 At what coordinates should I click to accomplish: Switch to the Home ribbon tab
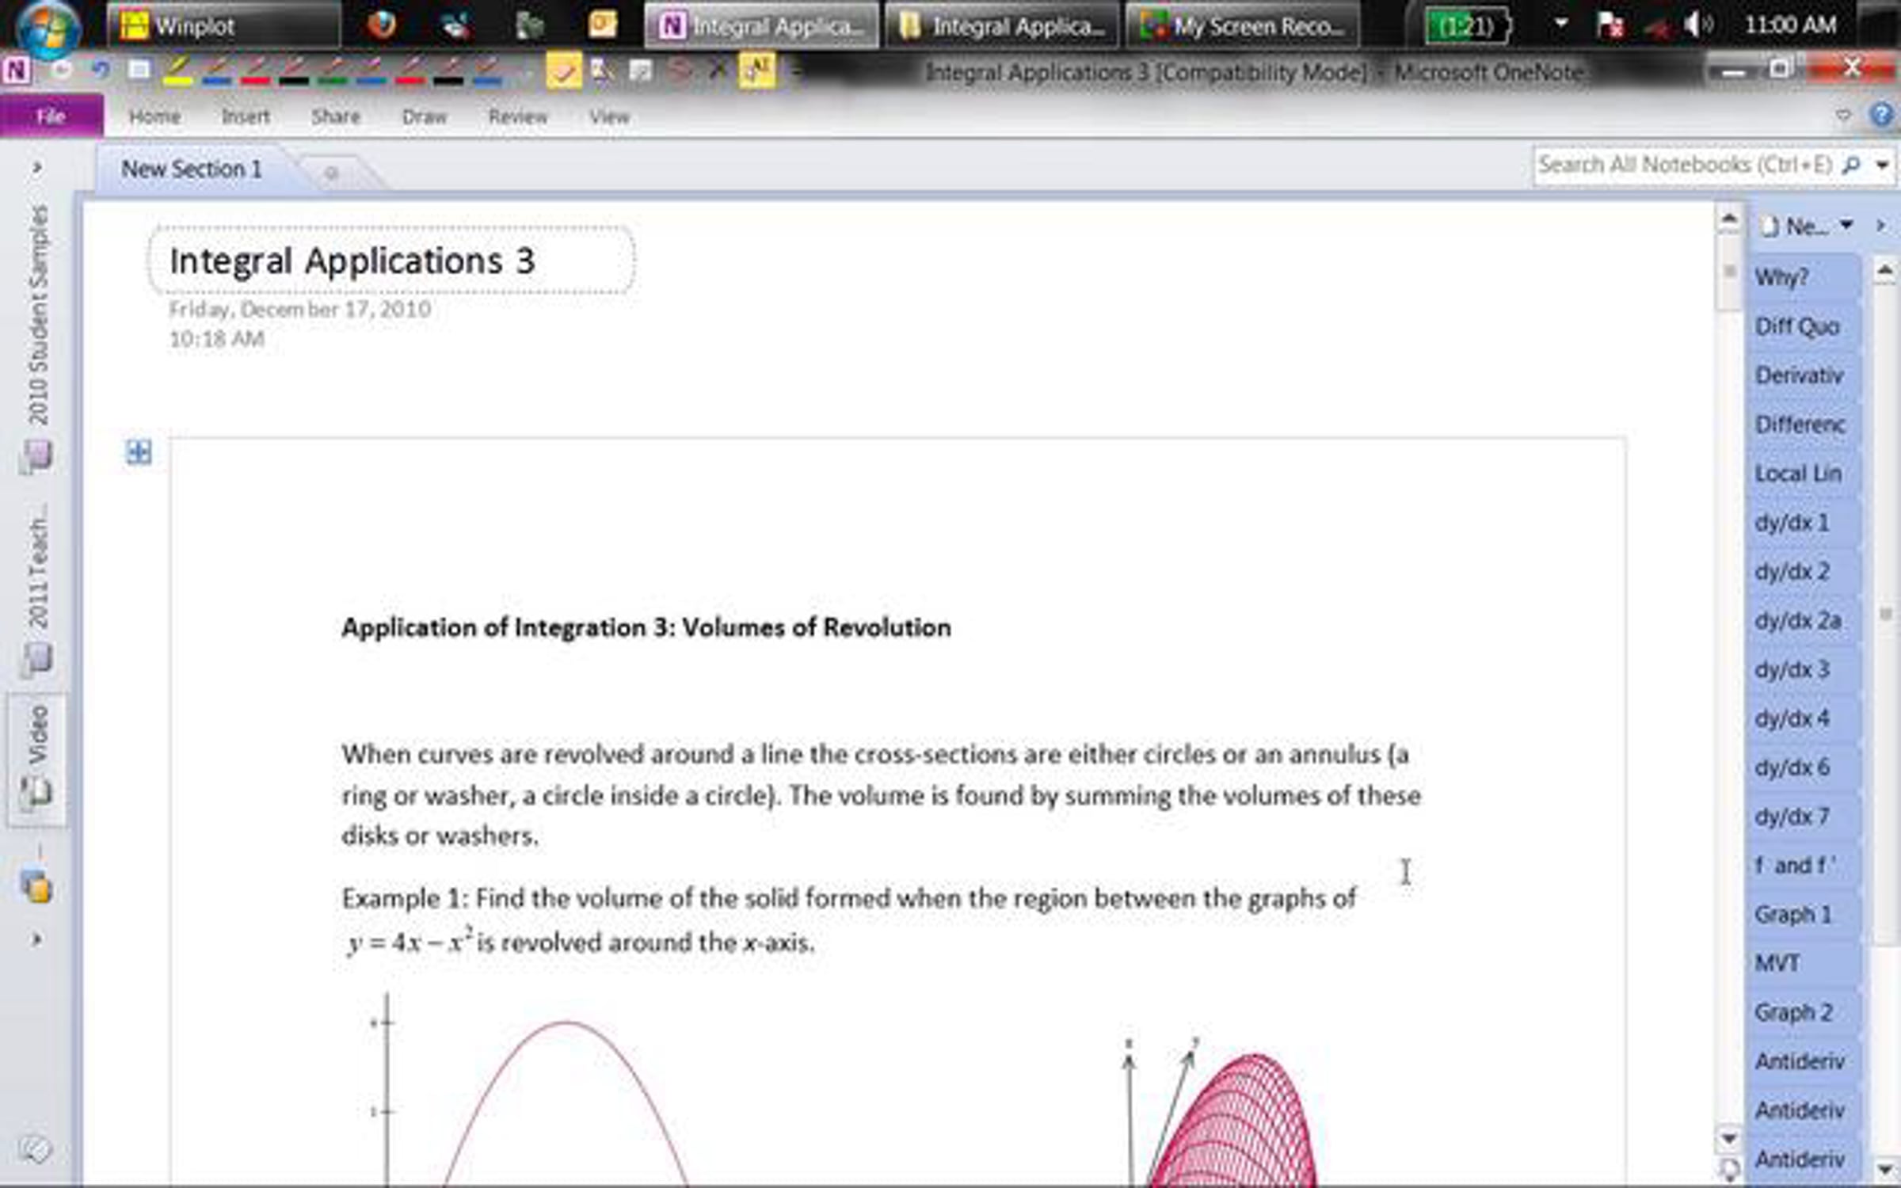click(x=154, y=116)
